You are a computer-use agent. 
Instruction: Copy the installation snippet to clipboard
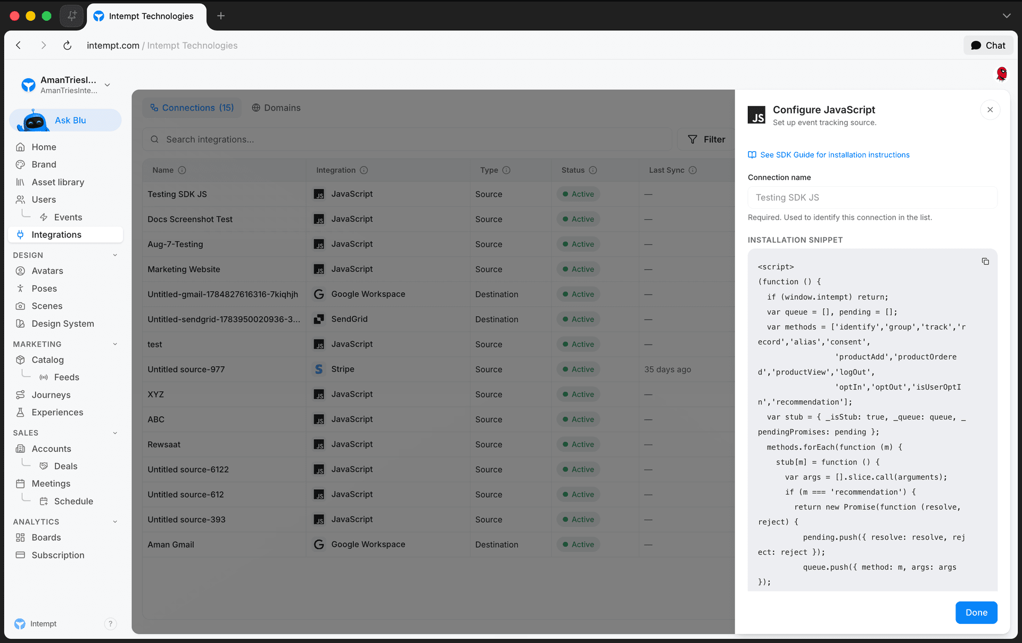[985, 261]
